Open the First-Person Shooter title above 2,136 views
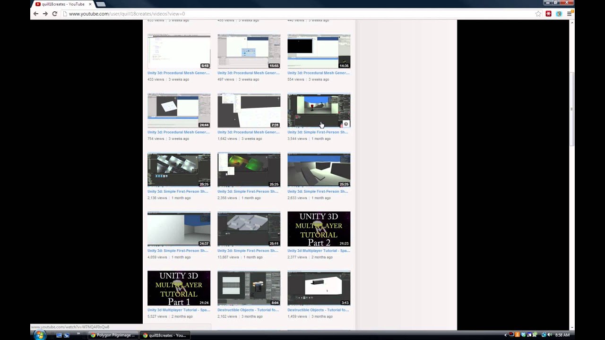Image resolution: width=605 pixels, height=340 pixels. point(178,191)
